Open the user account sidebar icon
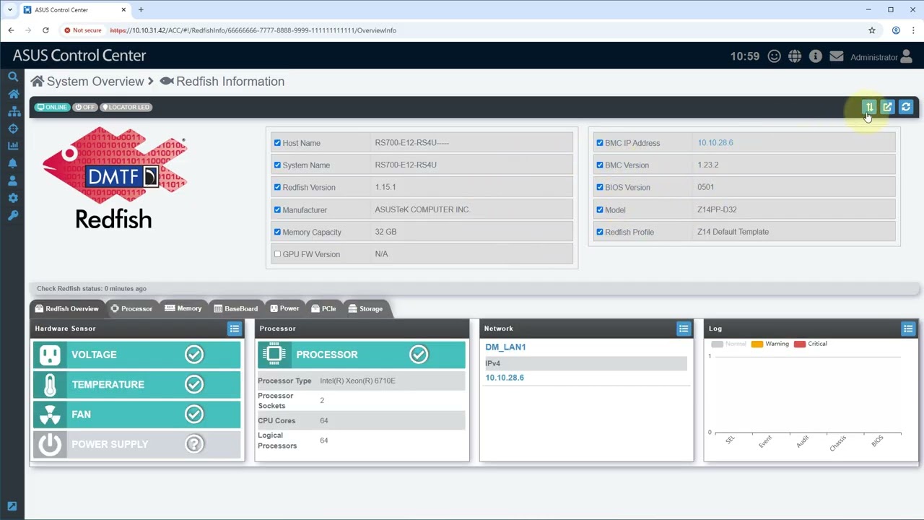Screen dimensions: 924x520 (13, 181)
